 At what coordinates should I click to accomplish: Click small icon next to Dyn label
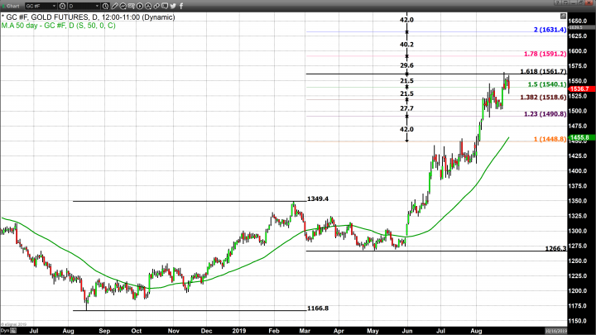pyautogui.click(x=15, y=329)
